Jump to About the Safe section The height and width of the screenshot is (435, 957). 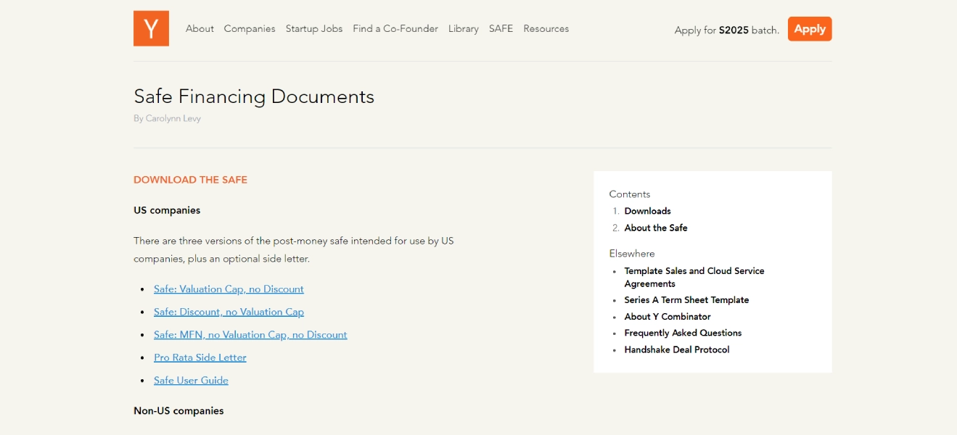(x=656, y=228)
